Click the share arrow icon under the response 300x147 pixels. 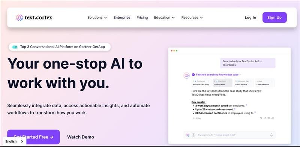point(273,118)
